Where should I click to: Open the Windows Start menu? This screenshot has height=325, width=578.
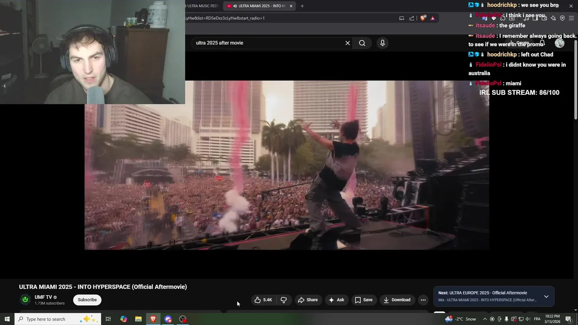[7, 319]
